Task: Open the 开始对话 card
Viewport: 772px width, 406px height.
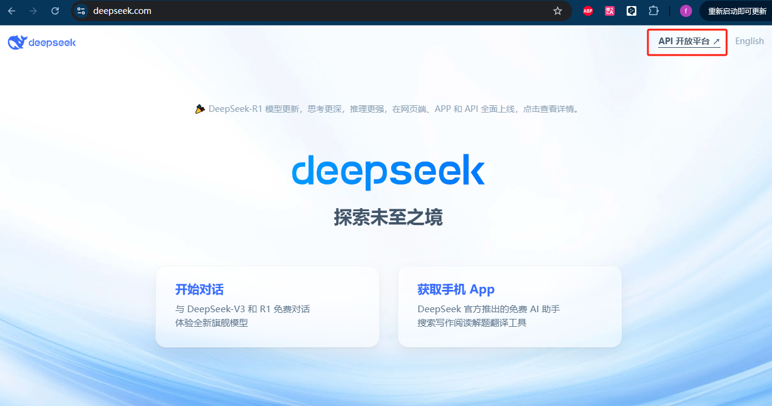Action: [268, 307]
